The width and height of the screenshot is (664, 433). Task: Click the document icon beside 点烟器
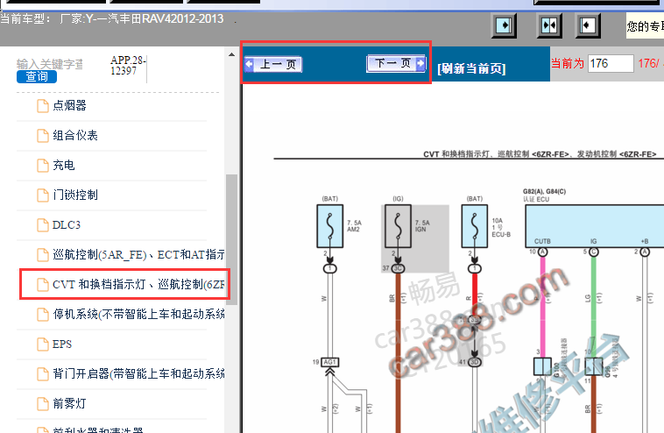point(43,106)
